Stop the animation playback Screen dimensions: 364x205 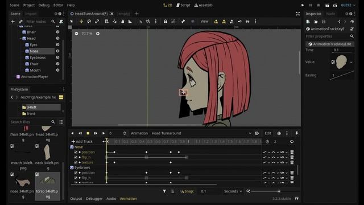(x=88, y=133)
